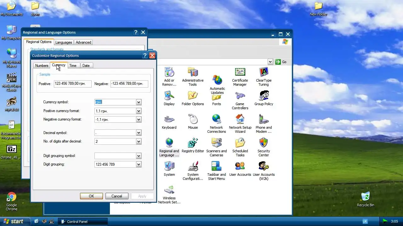403x226 pixels.
Task: Select Regional and Language icon in Control Panel
Action: [x=169, y=147]
